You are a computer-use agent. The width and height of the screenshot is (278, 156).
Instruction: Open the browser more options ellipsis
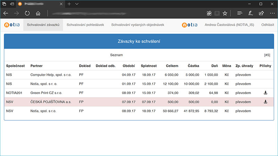[x=272, y=13]
